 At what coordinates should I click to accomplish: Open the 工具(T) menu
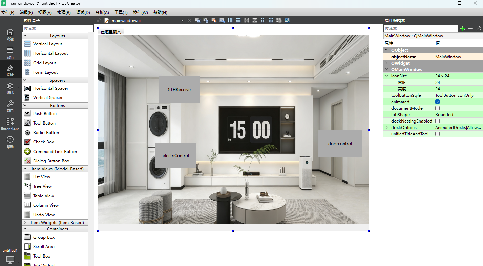click(121, 12)
